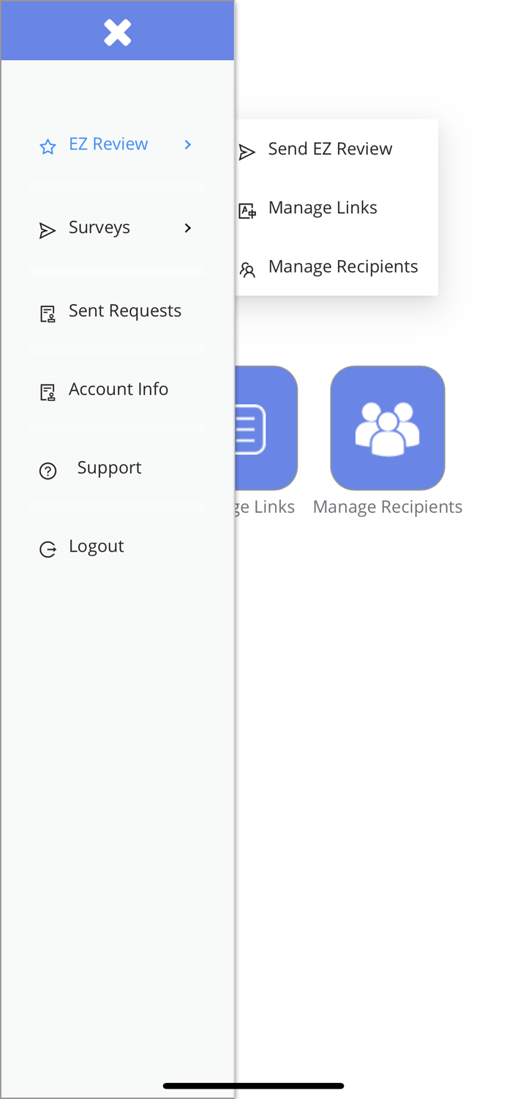
Task: Click the Account Info document icon
Action: (x=48, y=393)
